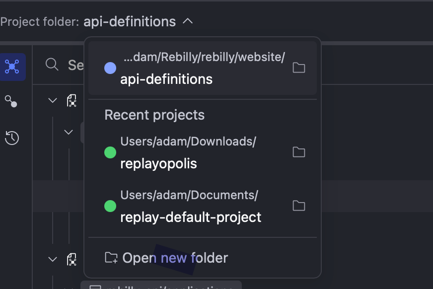Collapse the Project folder dropdown chevron

point(188,21)
